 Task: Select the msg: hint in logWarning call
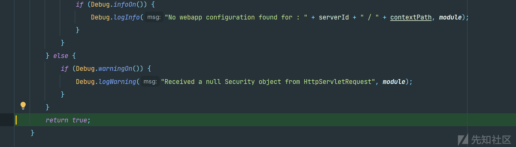point(150,82)
